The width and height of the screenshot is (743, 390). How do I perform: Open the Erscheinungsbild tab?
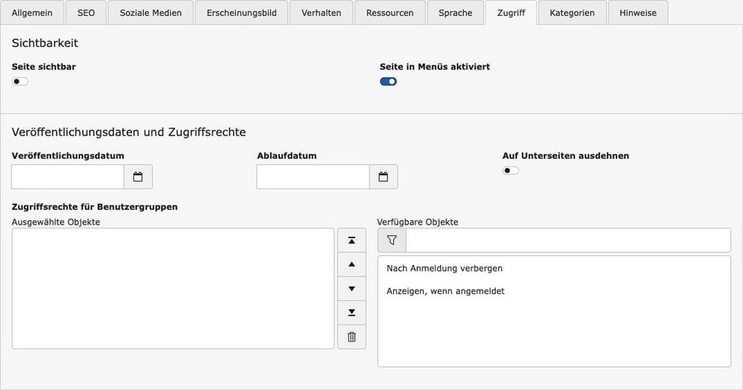point(241,13)
